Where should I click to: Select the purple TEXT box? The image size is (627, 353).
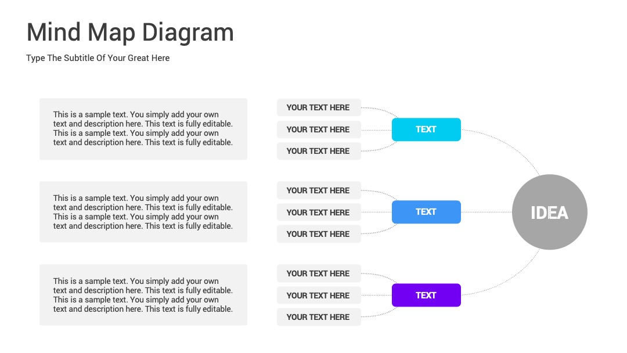coord(426,295)
